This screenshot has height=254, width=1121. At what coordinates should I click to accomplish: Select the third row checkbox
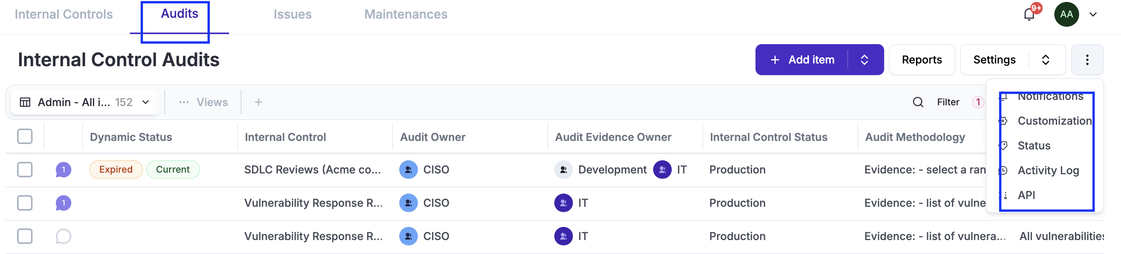(25, 236)
